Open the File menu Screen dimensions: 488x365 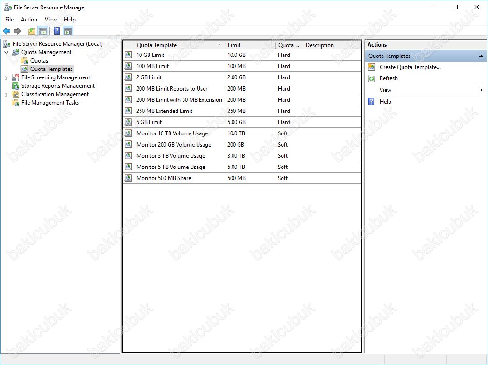pos(9,19)
